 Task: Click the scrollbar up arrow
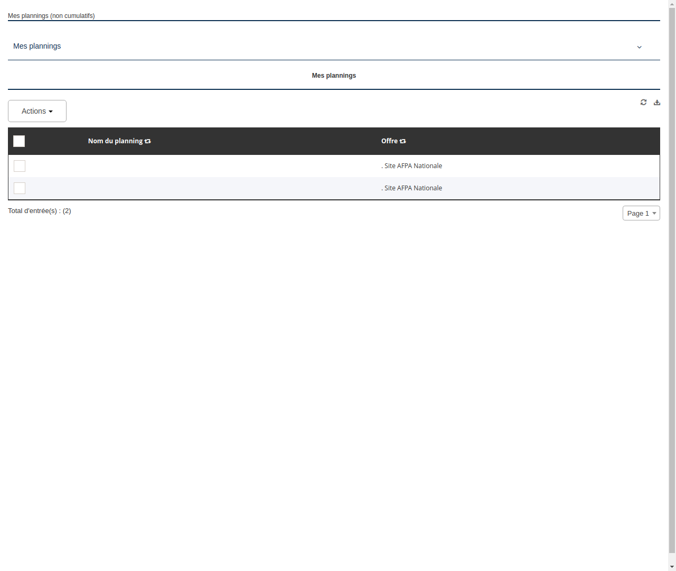[672, 3]
